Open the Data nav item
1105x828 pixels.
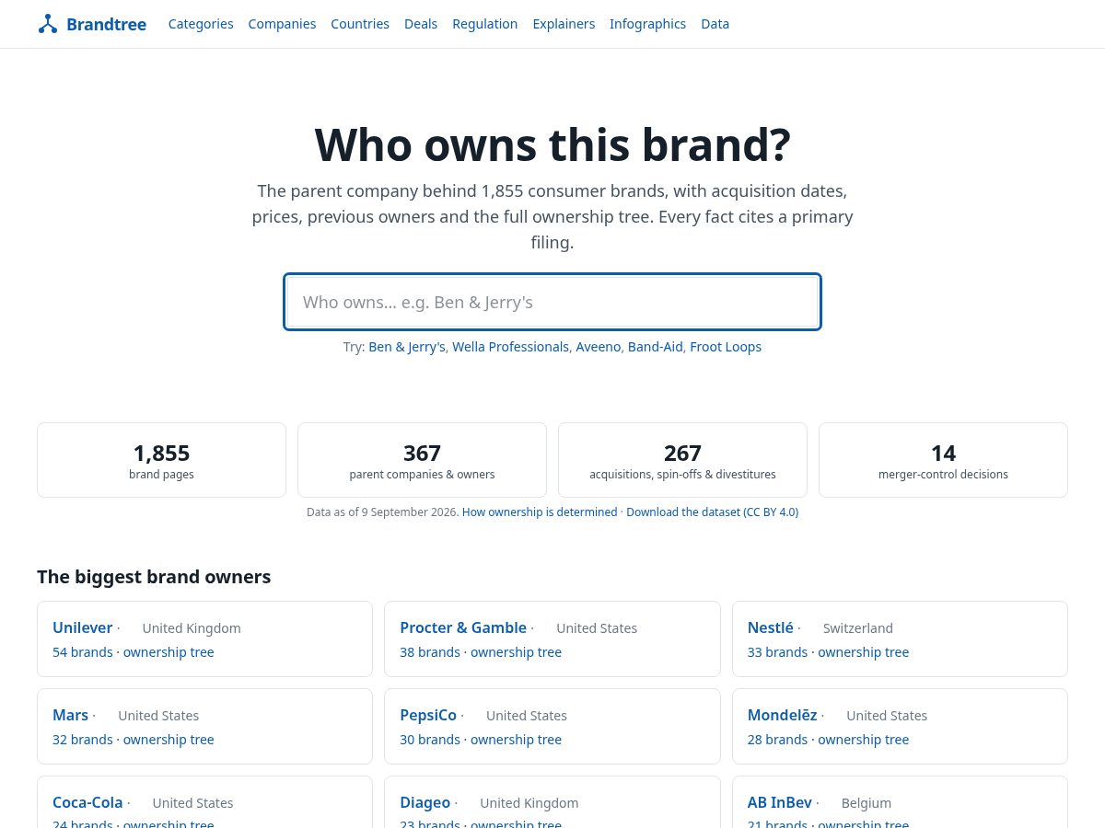(715, 24)
